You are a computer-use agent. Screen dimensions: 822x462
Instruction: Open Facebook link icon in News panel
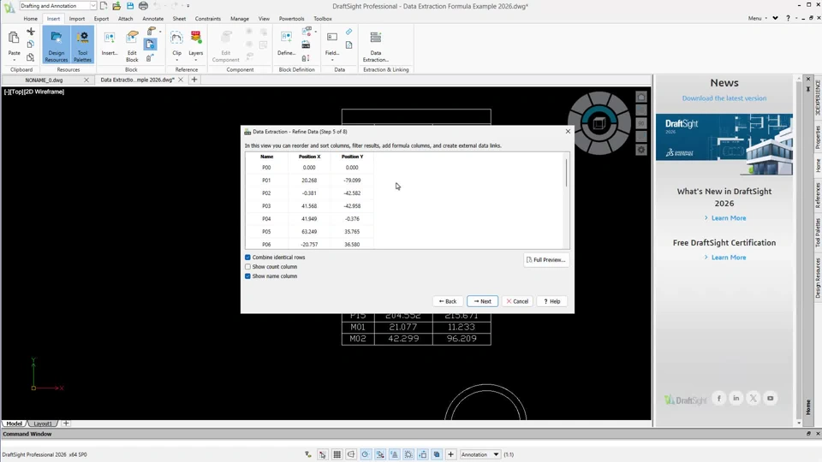coord(719,398)
